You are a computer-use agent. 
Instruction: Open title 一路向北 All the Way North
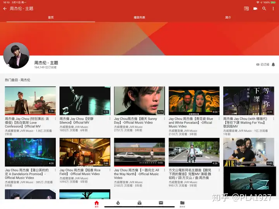(x=137, y=174)
